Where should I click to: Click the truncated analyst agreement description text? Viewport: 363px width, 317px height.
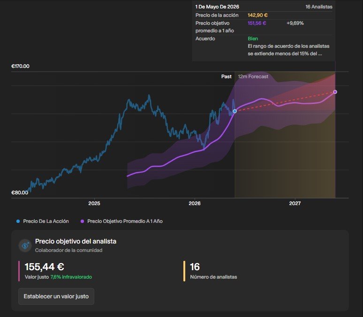288,50
